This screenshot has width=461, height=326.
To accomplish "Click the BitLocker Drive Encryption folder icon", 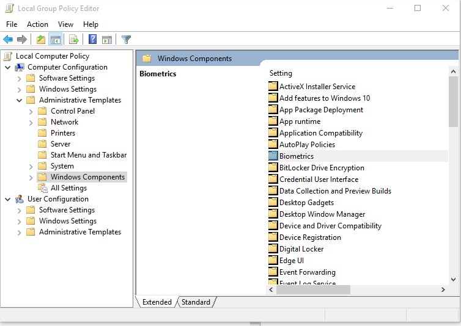I will [x=273, y=168].
